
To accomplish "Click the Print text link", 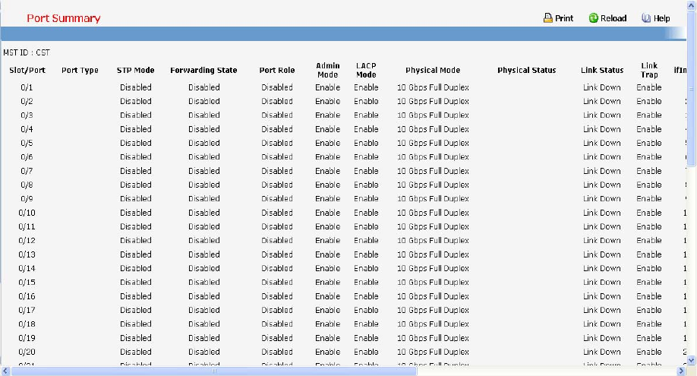I will (x=564, y=18).
